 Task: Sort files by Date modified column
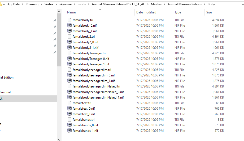(146, 12)
